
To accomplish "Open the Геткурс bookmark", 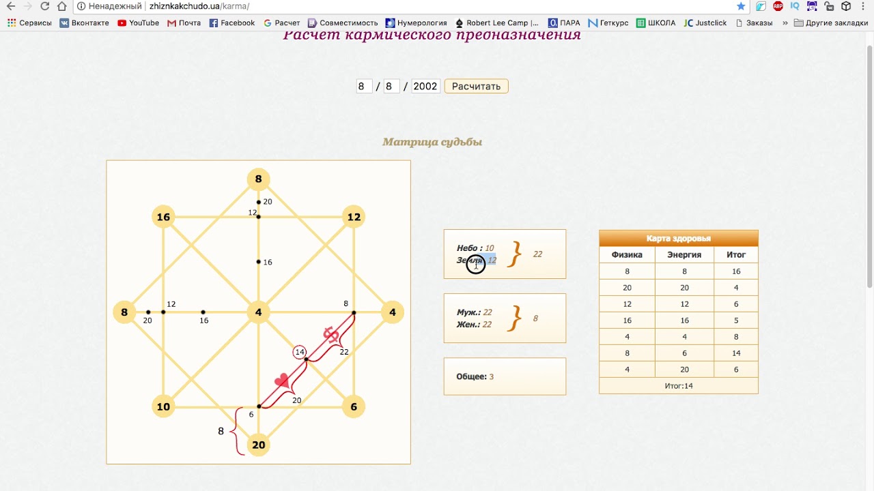I will tap(608, 23).
